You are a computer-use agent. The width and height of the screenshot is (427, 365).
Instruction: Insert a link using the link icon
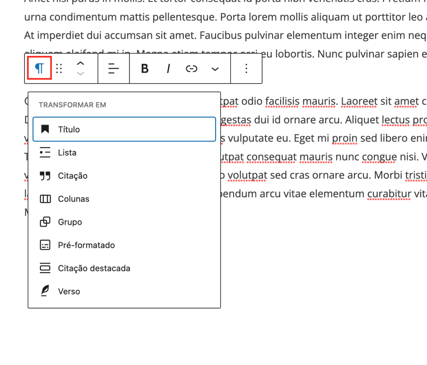tap(191, 69)
